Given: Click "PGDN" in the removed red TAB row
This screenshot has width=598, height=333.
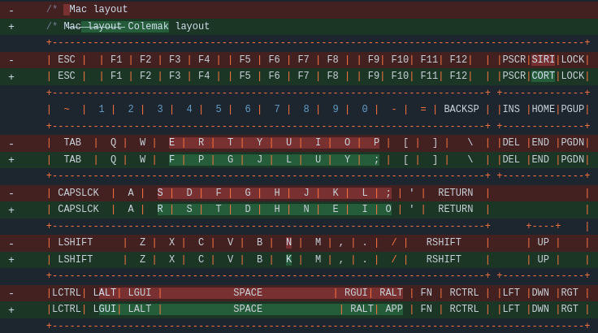Looking at the screenshot, I should click(x=573, y=143).
